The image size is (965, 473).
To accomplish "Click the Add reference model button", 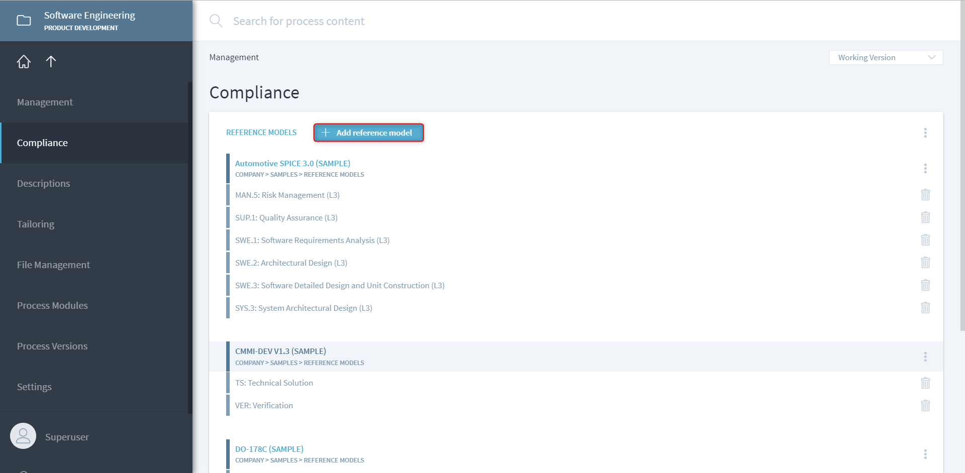I will (x=368, y=133).
